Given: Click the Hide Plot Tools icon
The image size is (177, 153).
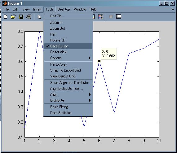Looking at the screenshot, I should pyautogui.click(x=111, y=17).
